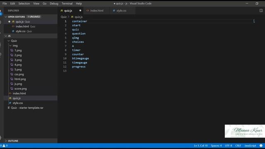Split the editor with the split icon
Image resolution: width=265 pixels, height=149 pixels.
[261, 10]
